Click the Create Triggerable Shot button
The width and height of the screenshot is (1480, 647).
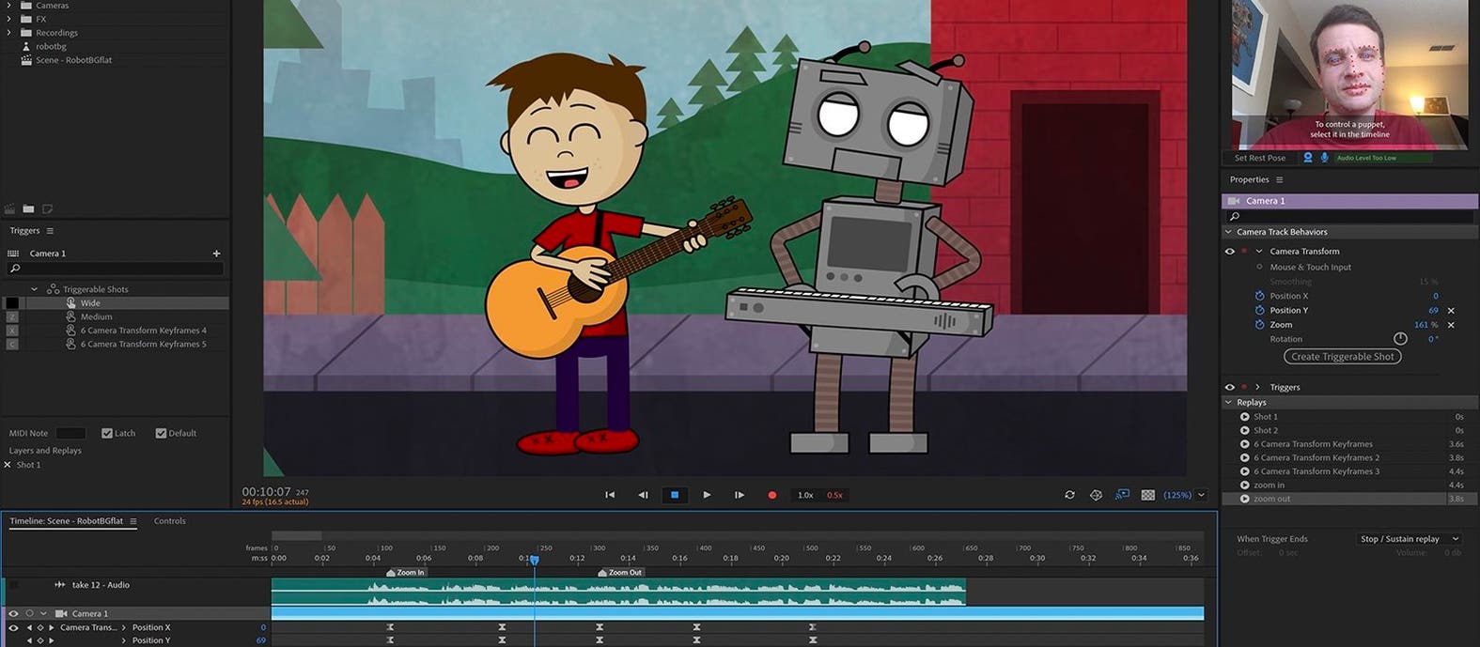tap(1342, 357)
